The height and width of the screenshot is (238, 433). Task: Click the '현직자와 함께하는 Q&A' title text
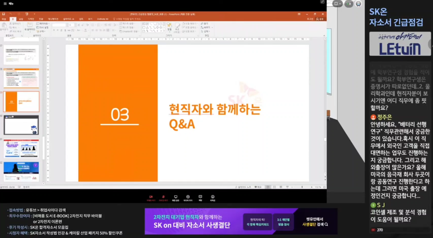tap(215, 116)
